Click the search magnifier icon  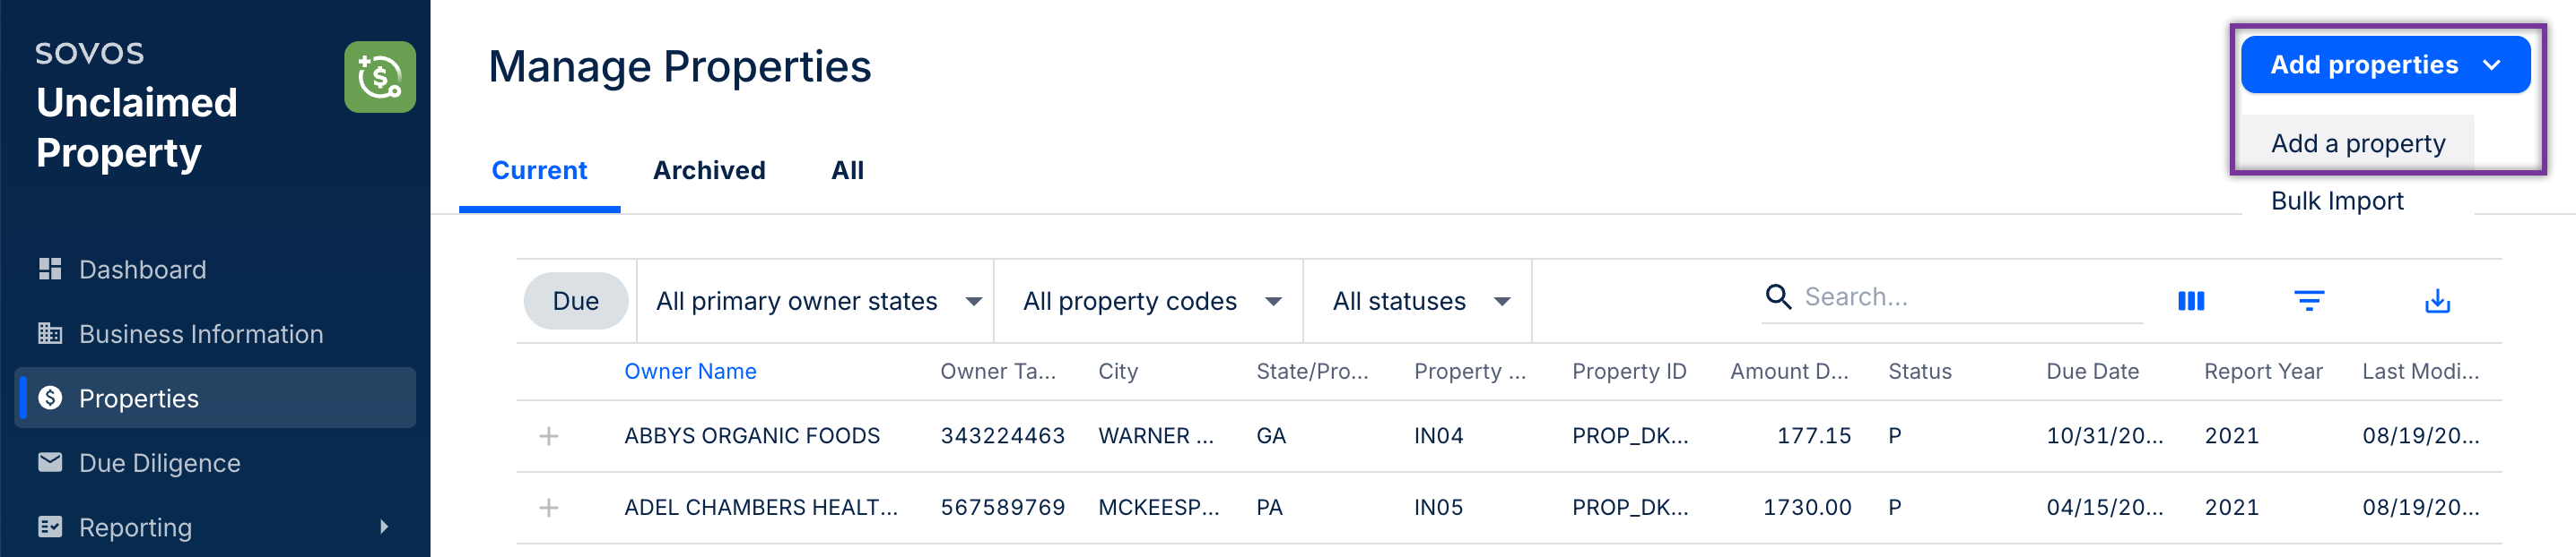[1777, 296]
